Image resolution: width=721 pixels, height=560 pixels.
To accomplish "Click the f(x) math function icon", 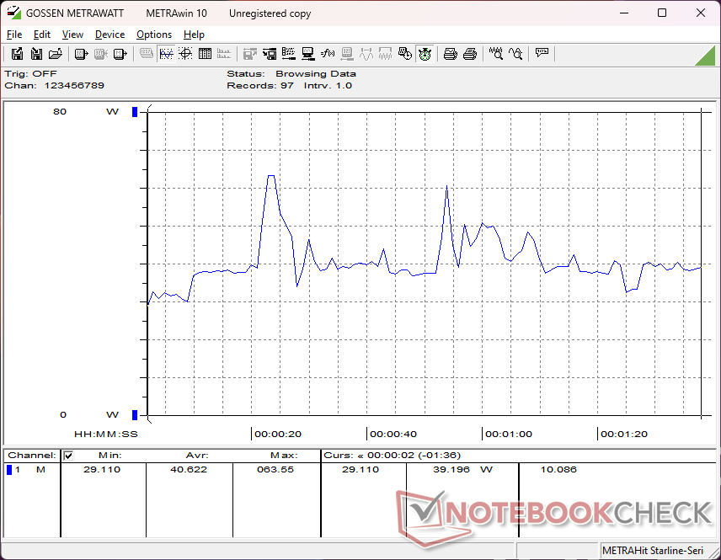I will point(328,54).
